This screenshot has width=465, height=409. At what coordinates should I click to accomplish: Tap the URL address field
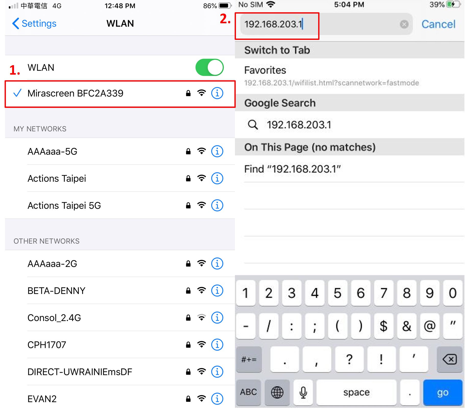coord(319,24)
